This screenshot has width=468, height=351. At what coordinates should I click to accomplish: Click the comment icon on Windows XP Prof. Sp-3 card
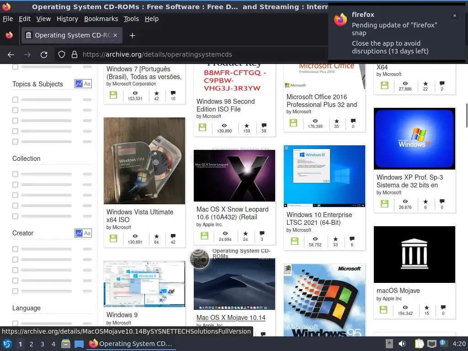[442, 201]
